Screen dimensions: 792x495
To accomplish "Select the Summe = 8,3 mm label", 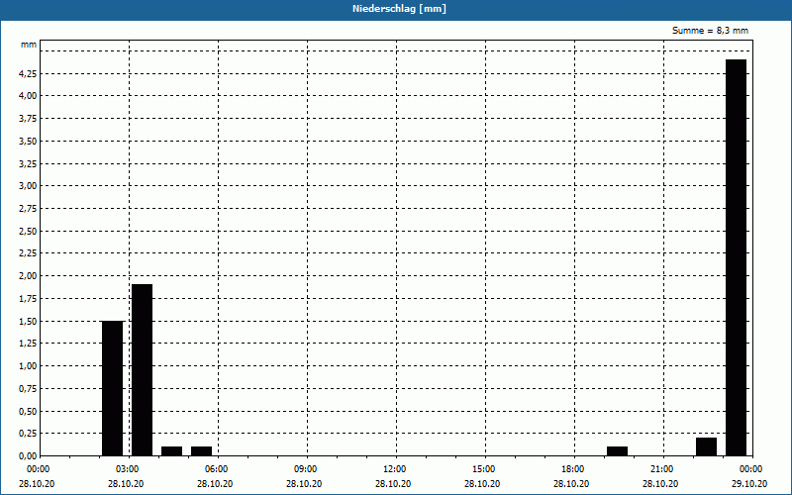I will pyautogui.click(x=710, y=31).
